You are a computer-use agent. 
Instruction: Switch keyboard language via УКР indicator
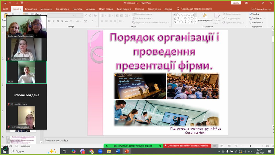click(249, 151)
